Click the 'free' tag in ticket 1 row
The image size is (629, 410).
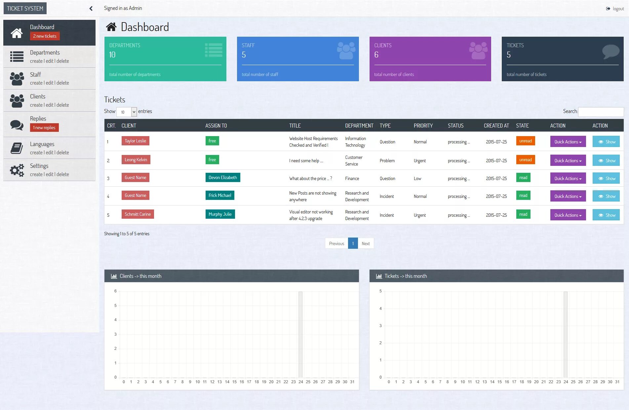coord(212,141)
